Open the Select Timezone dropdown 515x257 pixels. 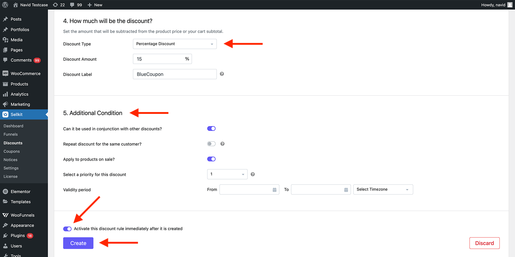(x=383, y=189)
